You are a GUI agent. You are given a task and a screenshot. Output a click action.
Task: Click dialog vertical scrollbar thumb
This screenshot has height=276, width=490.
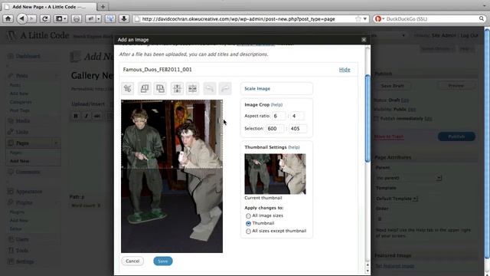367,118
